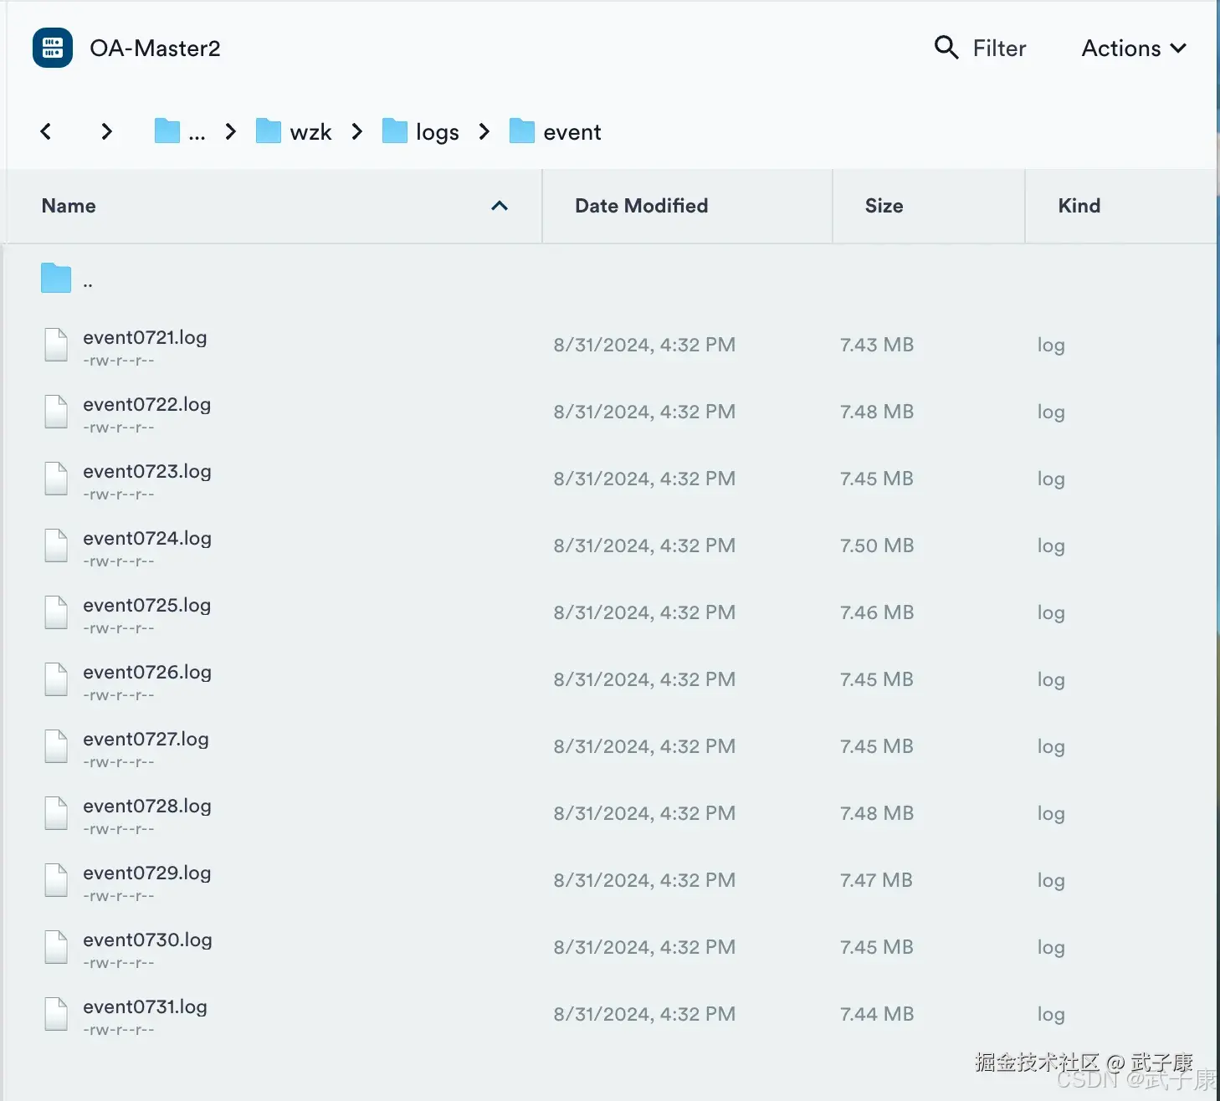Click the event0721.log file name
The width and height of the screenshot is (1220, 1101).
click(x=145, y=337)
